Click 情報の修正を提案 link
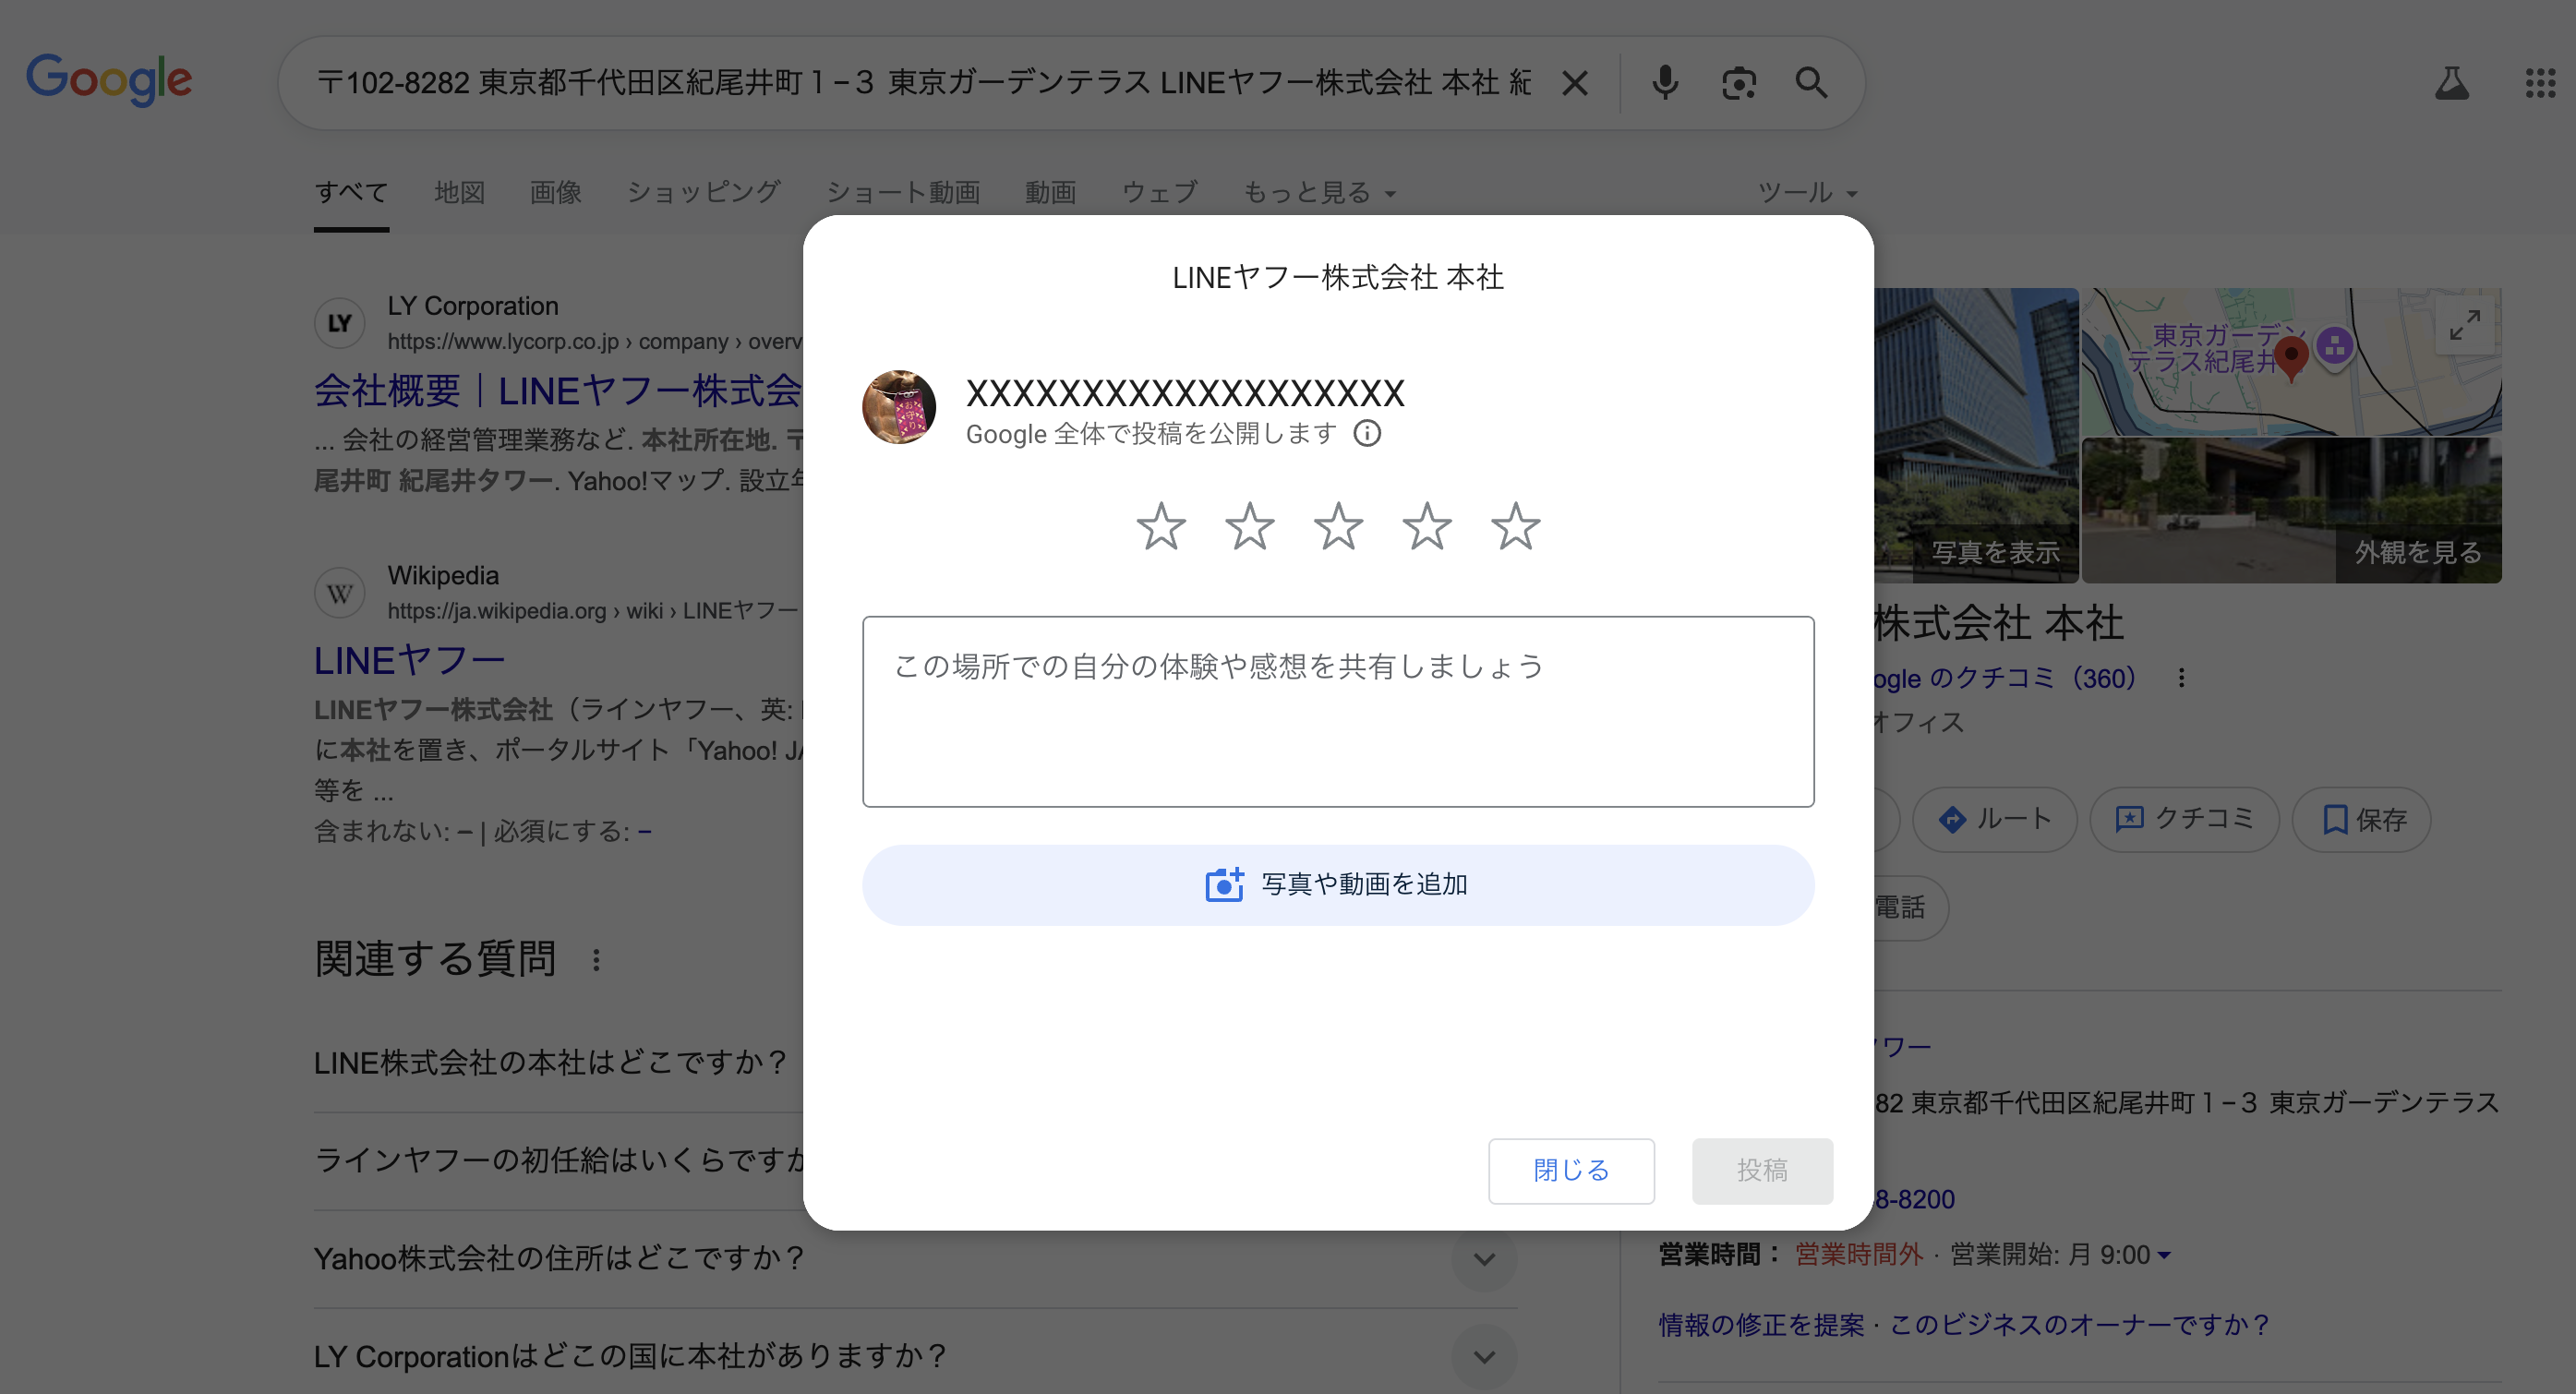Screen dimensions: 2576x1394 [x=1762, y=1325]
